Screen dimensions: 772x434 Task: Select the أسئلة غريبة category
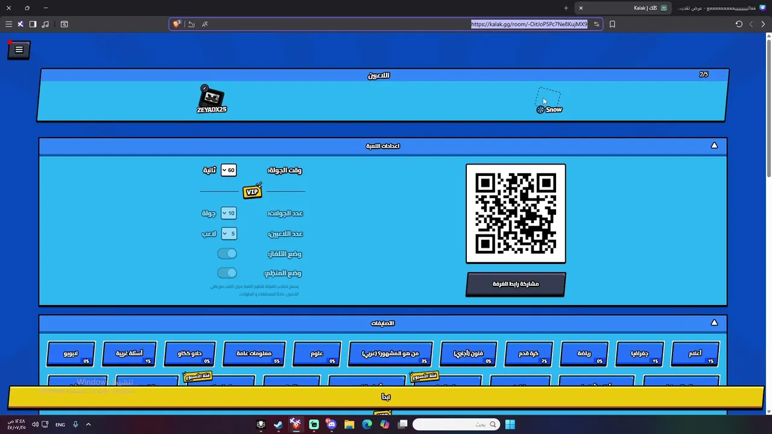click(x=130, y=354)
